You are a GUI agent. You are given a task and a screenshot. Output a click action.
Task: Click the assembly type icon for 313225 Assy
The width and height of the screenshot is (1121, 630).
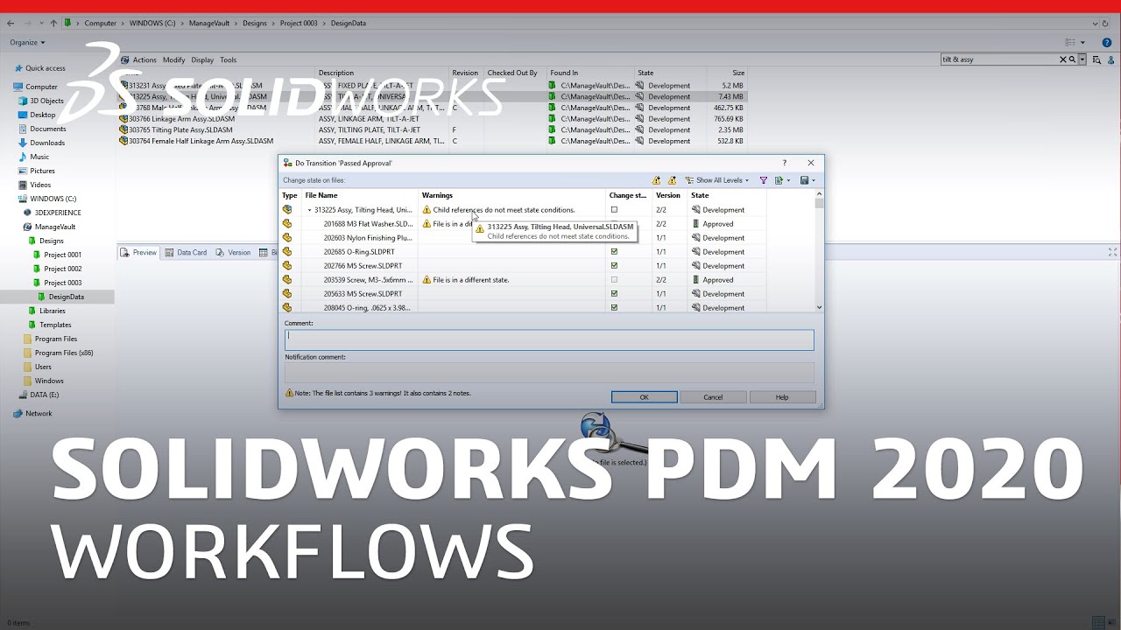(287, 210)
